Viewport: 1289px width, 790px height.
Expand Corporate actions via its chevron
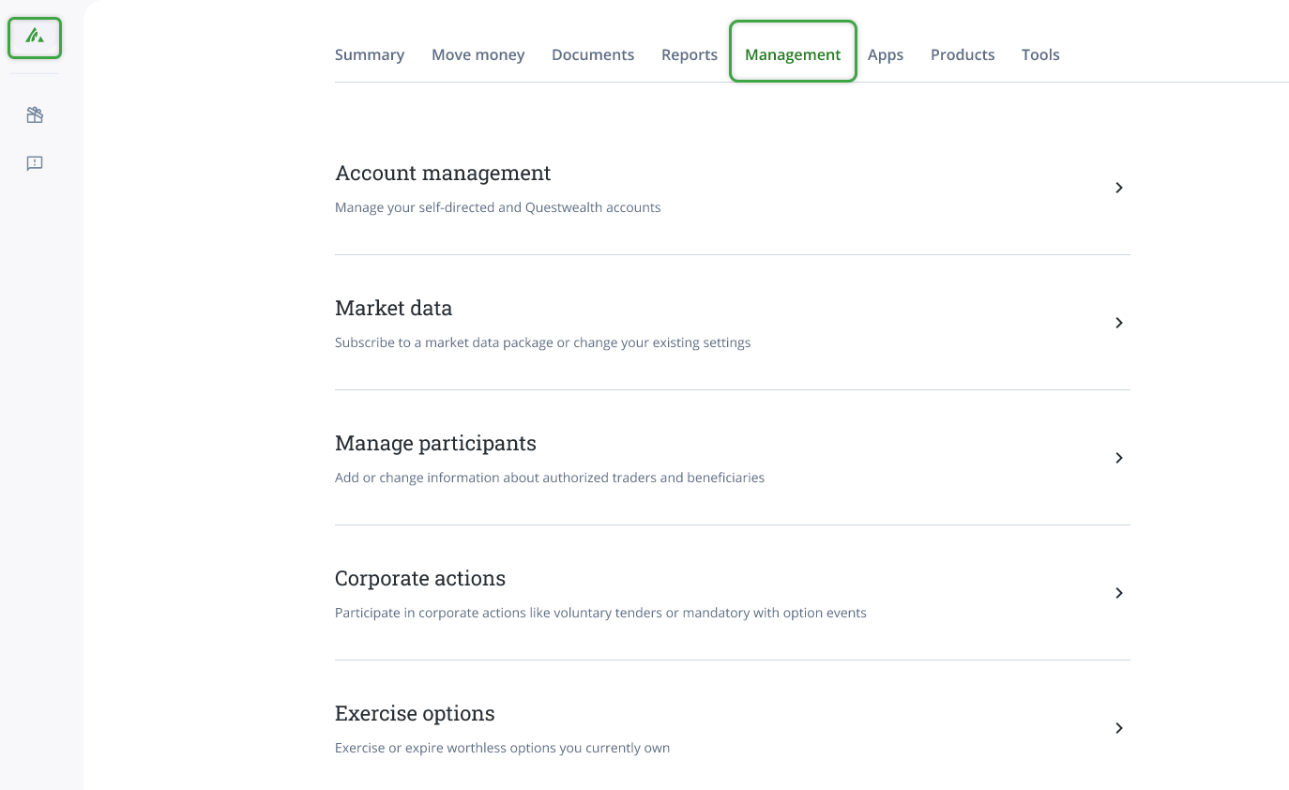pyautogui.click(x=1118, y=593)
